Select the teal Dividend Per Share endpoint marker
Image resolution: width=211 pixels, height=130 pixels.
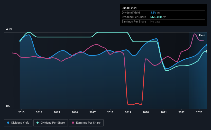207,51
